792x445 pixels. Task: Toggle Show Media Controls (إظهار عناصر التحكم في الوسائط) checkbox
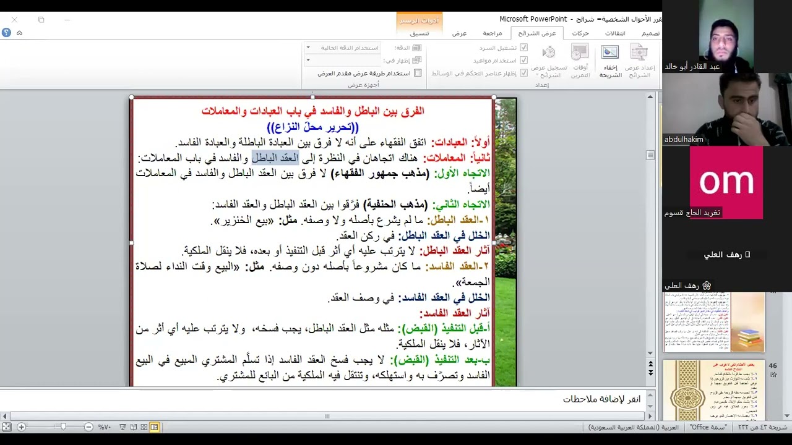[523, 73]
